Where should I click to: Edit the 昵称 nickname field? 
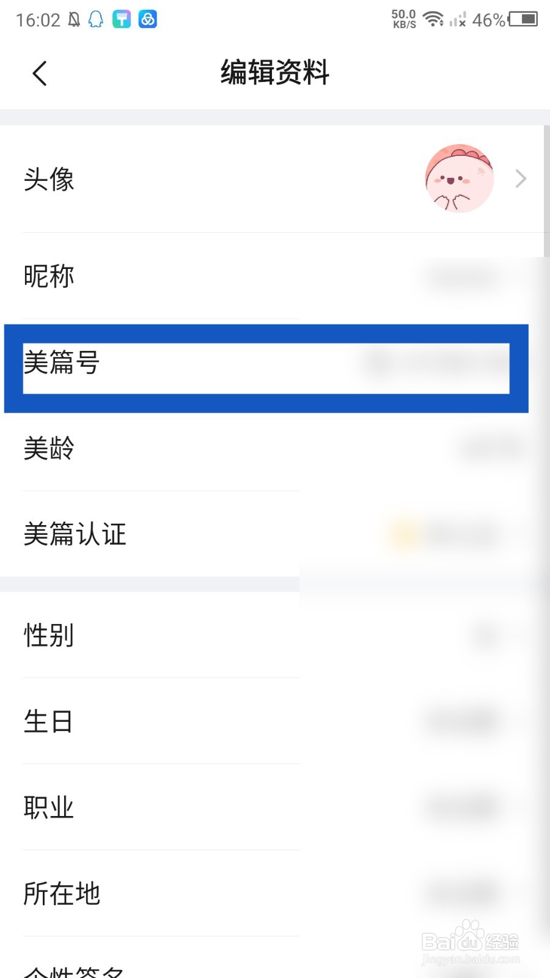pos(271,276)
